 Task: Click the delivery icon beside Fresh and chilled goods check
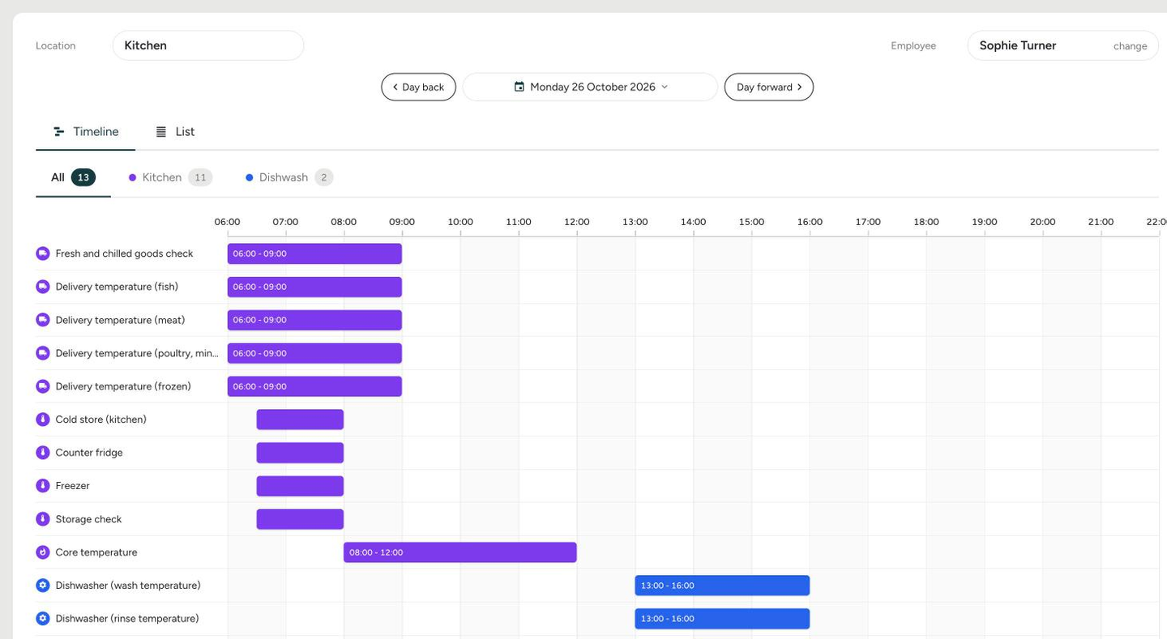[x=43, y=253]
